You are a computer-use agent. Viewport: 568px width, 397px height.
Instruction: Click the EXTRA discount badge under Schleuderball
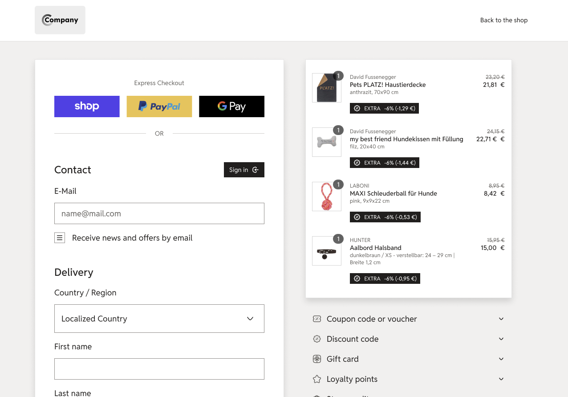pyautogui.click(x=385, y=217)
